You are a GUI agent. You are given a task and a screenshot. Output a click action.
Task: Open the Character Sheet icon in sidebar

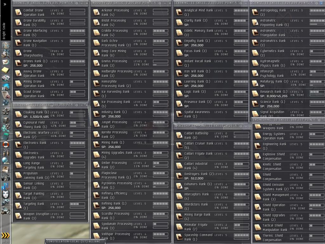click(x=6, y=45)
